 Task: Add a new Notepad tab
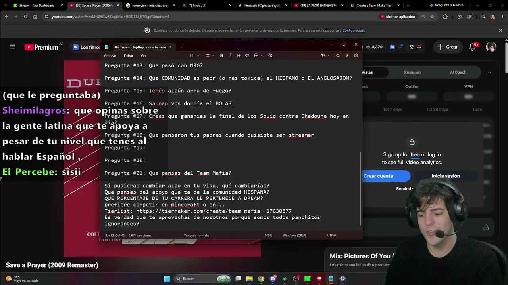pos(182,47)
